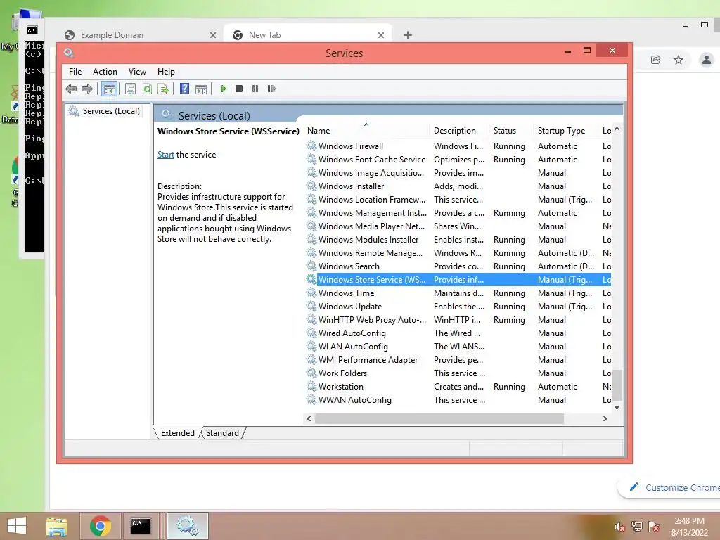
Task: Open the View menu
Action: pyautogui.click(x=137, y=72)
